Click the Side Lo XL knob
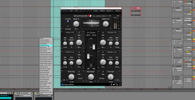195x100 pixels. (103, 62)
